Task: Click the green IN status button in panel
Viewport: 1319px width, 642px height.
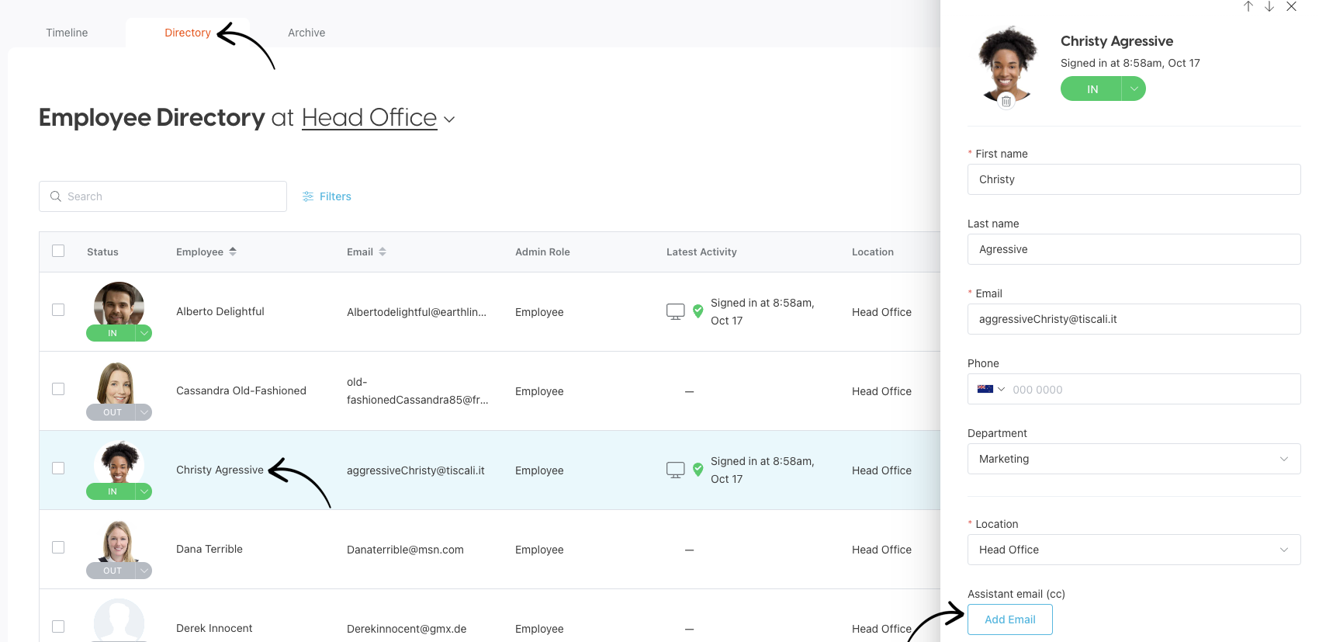Action: click(1092, 89)
